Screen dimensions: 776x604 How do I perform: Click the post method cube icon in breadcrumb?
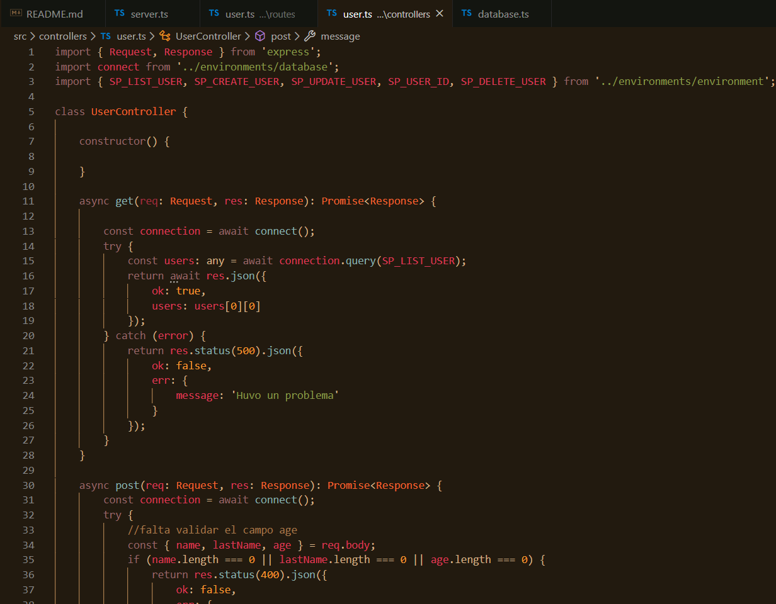point(260,36)
